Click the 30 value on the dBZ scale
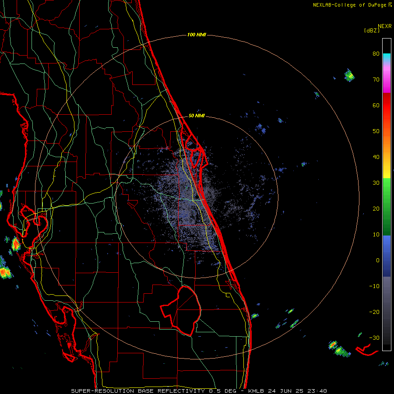394x394 pixels. tap(376, 183)
